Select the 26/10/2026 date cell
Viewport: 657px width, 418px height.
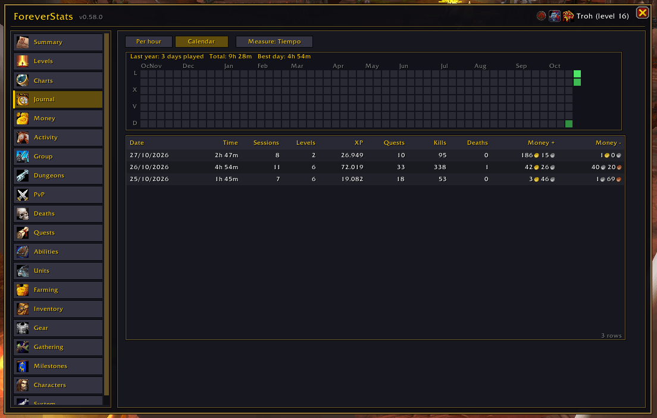[149, 167]
